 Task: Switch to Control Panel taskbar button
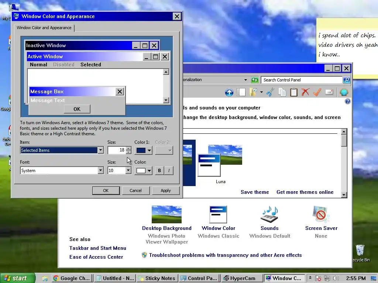(x=199, y=279)
